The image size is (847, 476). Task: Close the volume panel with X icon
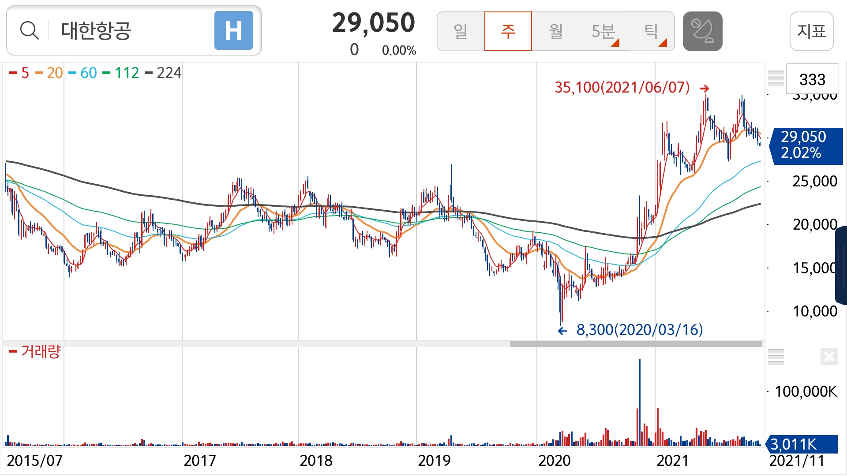pyautogui.click(x=828, y=357)
